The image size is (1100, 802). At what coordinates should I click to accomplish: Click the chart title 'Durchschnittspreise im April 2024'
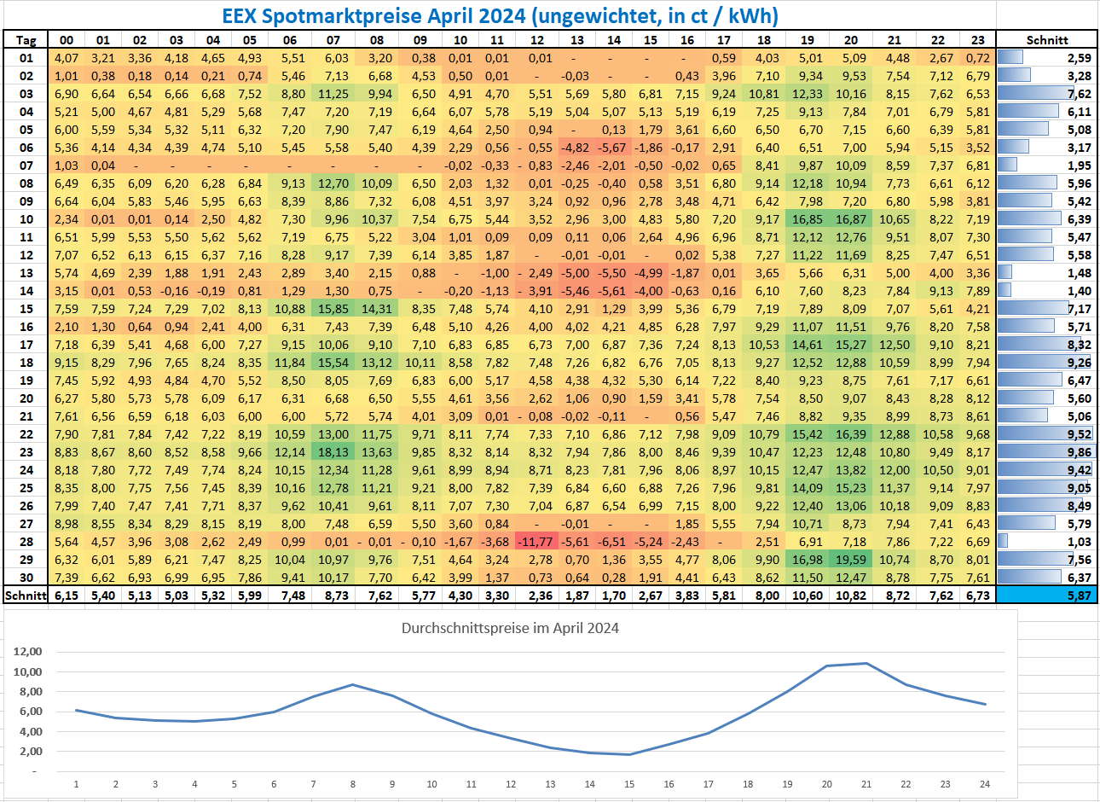click(510, 628)
